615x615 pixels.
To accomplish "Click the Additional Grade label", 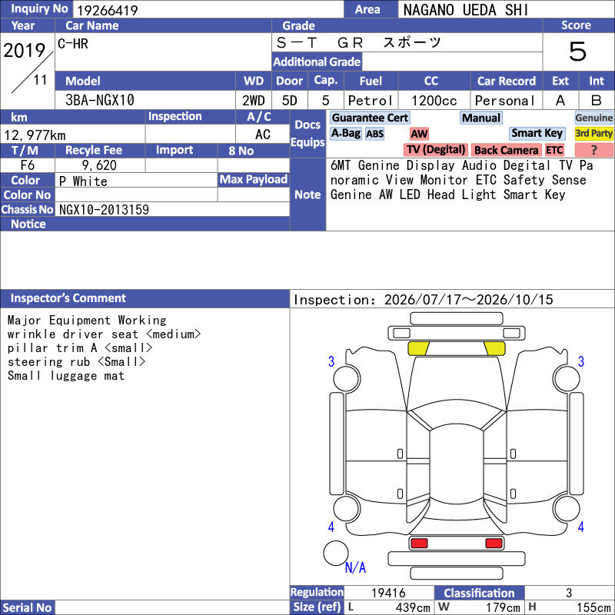I will point(317,61).
